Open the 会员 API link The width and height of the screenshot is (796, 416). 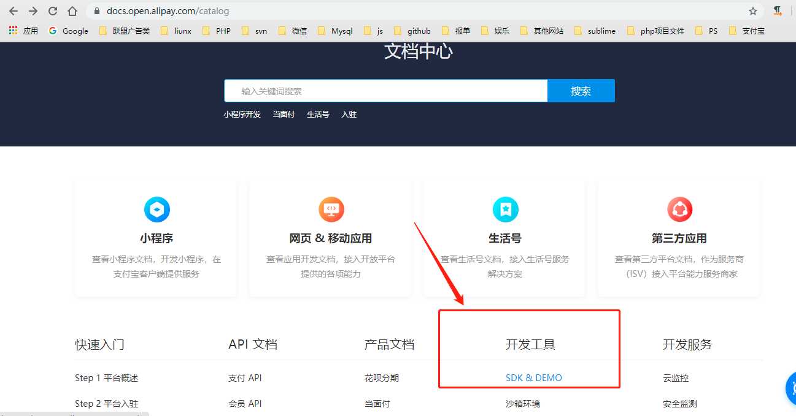tap(245, 404)
